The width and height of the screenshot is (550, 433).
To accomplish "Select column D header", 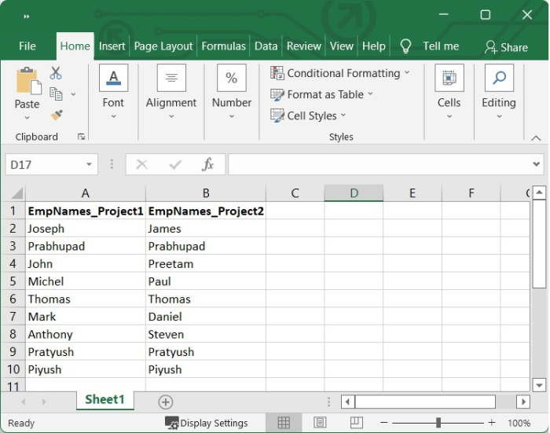I will pos(354,193).
